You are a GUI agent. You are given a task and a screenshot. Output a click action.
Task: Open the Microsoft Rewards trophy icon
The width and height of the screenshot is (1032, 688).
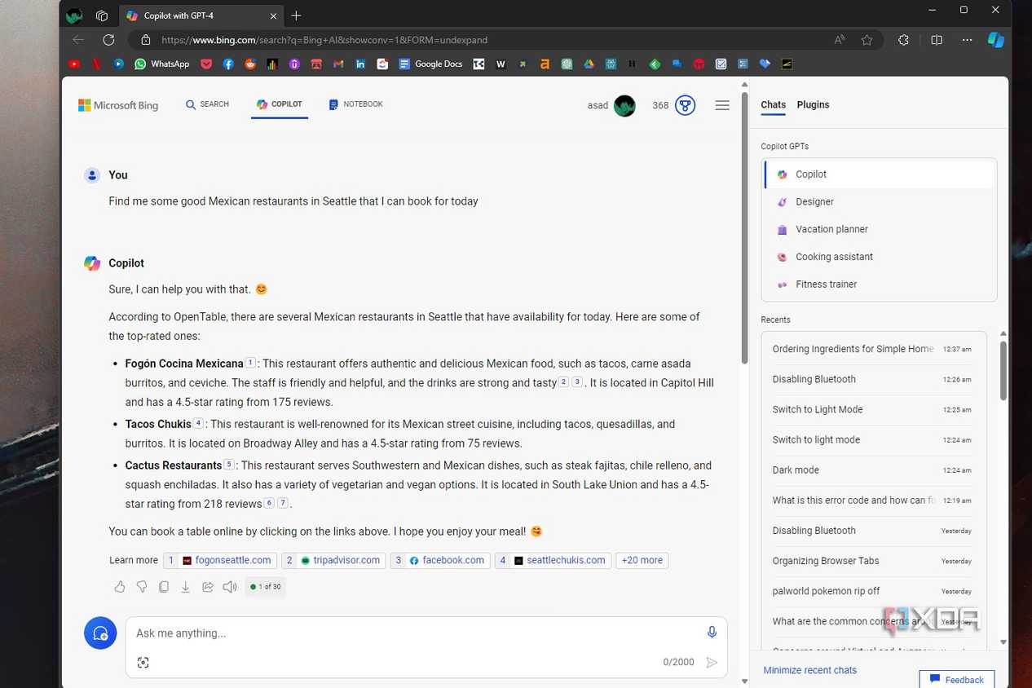(x=686, y=105)
